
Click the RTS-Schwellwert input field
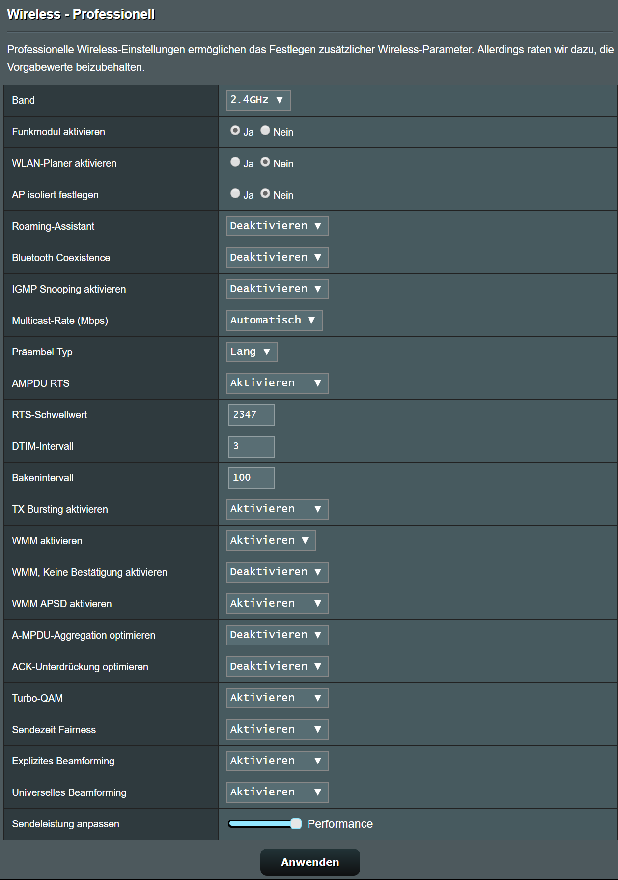coord(251,415)
